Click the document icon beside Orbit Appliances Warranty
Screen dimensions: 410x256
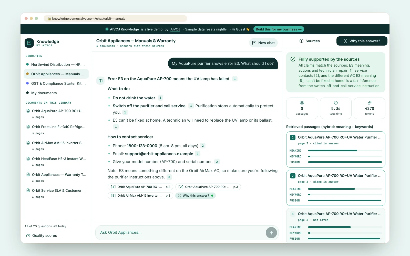(28, 175)
